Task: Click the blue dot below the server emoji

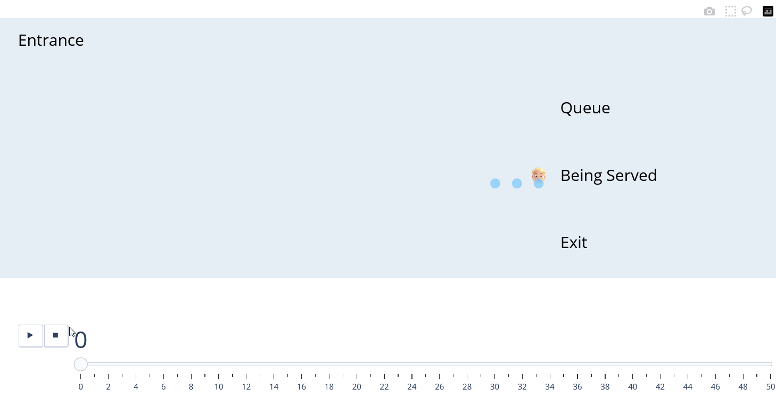Action: (x=539, y=184)
